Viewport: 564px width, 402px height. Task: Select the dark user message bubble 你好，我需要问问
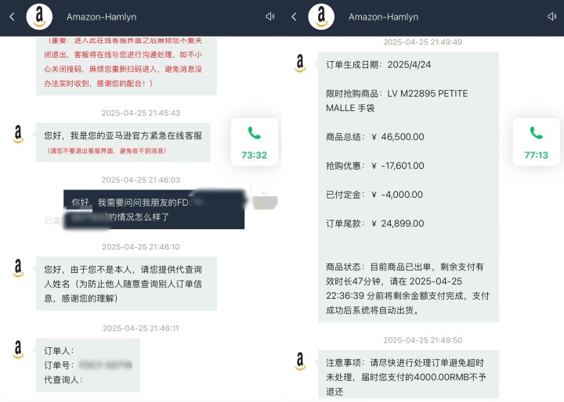pyautogui.click(x=154, y=209)
